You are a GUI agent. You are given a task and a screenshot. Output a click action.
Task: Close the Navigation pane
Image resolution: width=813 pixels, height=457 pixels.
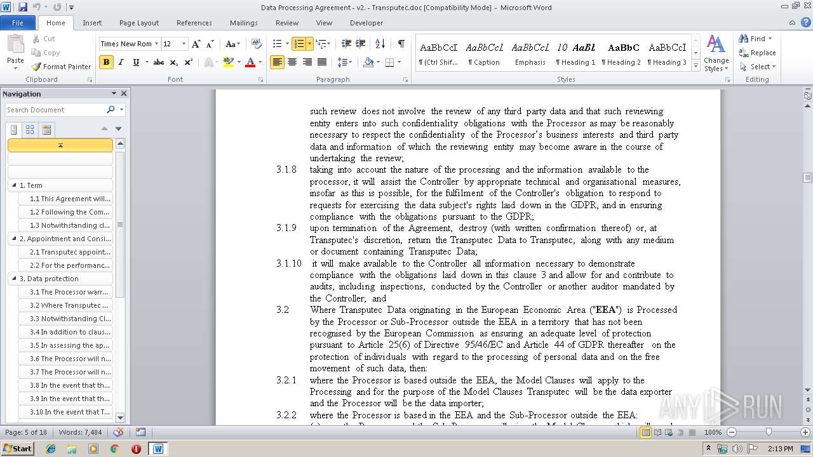(124, 93)
